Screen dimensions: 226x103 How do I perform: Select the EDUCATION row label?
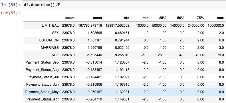click(x=49, y=40)
